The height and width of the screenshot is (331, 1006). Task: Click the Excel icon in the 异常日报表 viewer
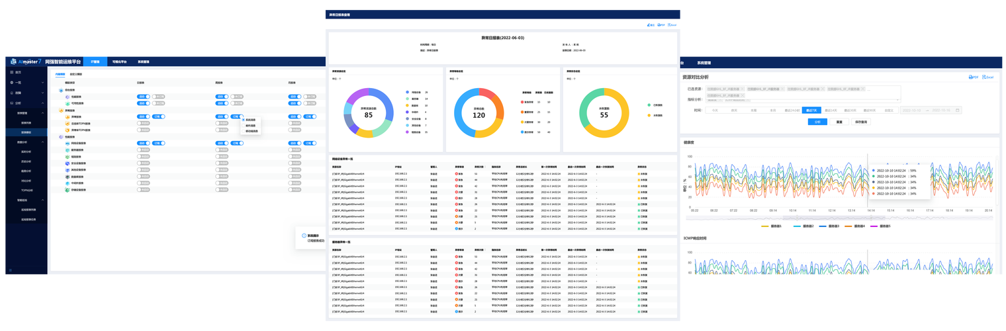point(669,24)
